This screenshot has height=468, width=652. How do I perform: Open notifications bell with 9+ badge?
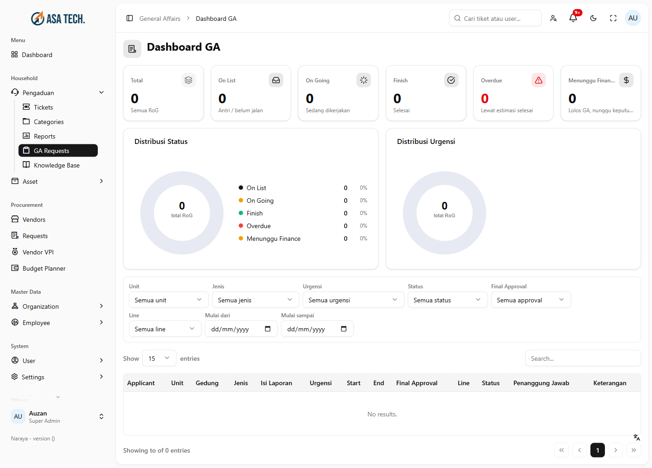(x=573, y=18)
